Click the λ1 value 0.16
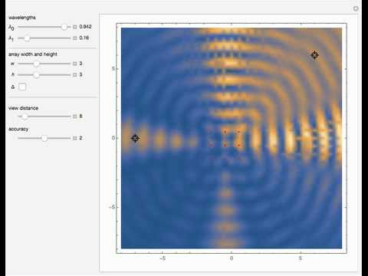This screenshot has height=276, width=368. [84, 38]
